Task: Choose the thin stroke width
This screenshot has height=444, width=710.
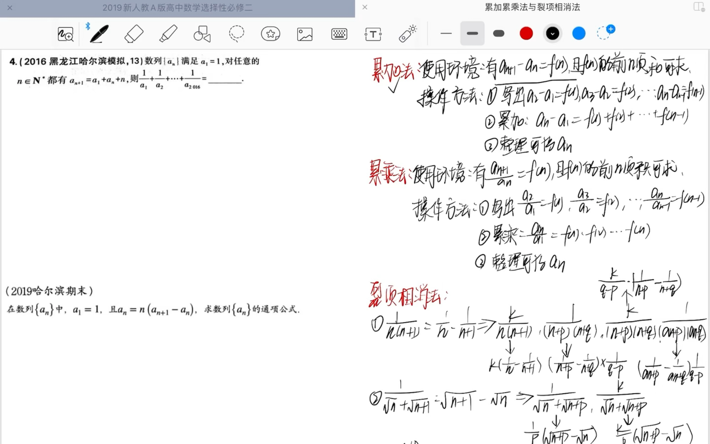Action: point(446,33)
